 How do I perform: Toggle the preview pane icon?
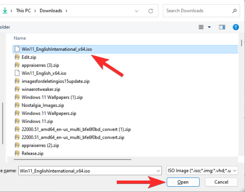222,27
